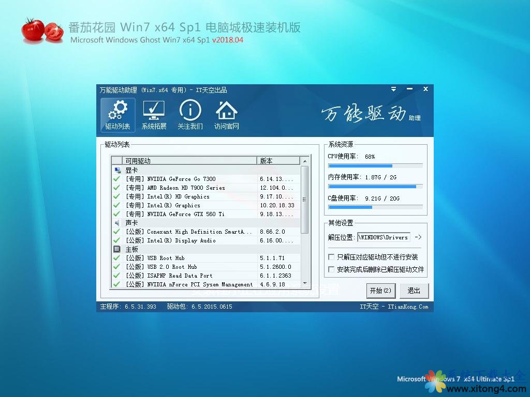530x397 pixels.
Task: Open the 关注我们 info tab
Action: (x=190, y=115)
